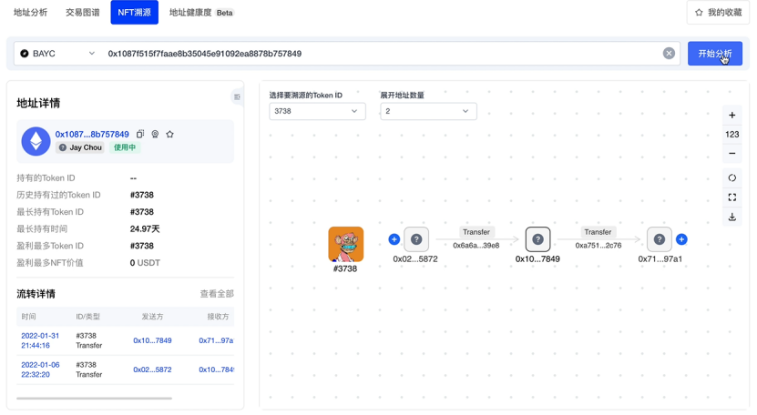
Task: Click sender 0x10...7849 in transfer table
Action: pos(152,340)
